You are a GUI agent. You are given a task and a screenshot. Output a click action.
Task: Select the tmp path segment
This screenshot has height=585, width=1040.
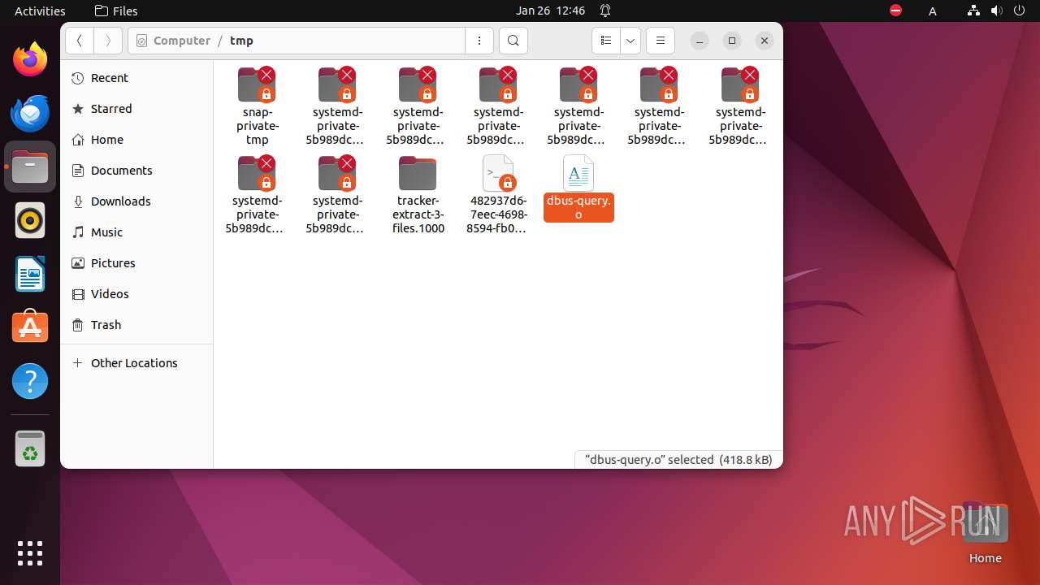[x=241, y=41]
